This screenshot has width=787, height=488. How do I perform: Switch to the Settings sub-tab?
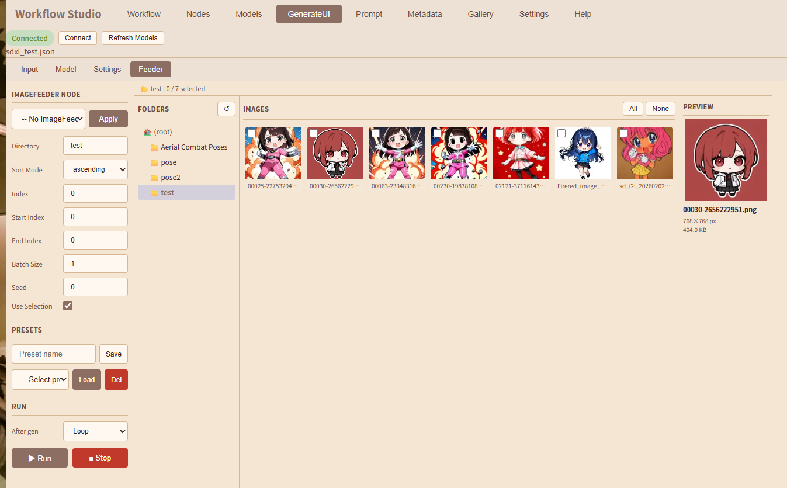[x=108, y=69]
